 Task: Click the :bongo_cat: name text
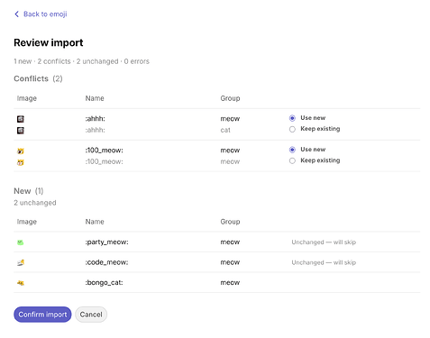pyautogui.click(x=104, y=283)
